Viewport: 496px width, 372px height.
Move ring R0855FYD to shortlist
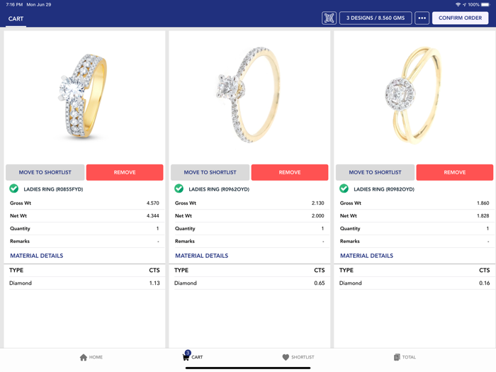[45, 172]
